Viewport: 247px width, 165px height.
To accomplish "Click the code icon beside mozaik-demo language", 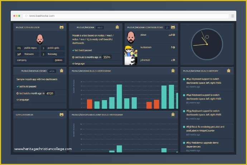I will pos(18,100).
